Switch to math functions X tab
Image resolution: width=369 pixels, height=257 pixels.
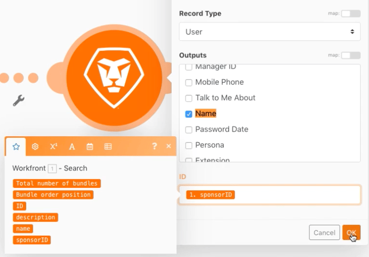point(54,147)
